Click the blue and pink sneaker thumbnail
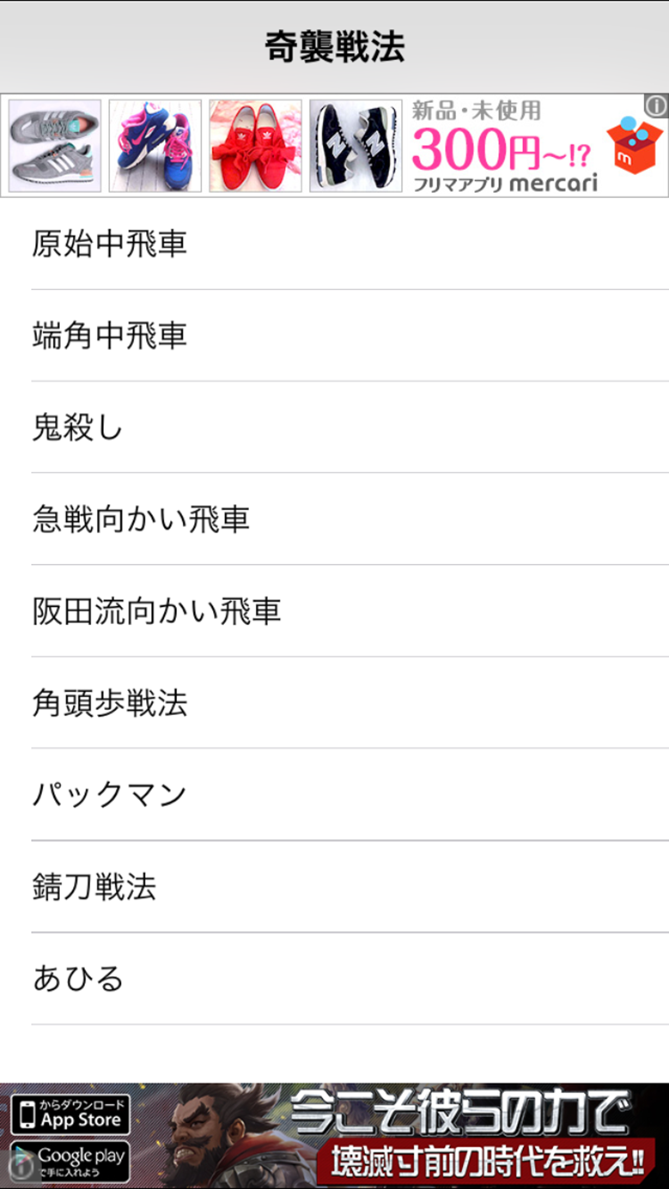 tap(155, 146)
